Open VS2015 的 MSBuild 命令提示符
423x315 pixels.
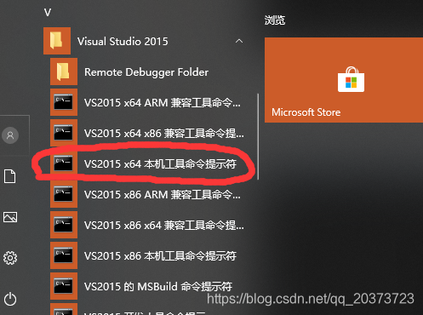pyautogui.click(x=146, y=286)
